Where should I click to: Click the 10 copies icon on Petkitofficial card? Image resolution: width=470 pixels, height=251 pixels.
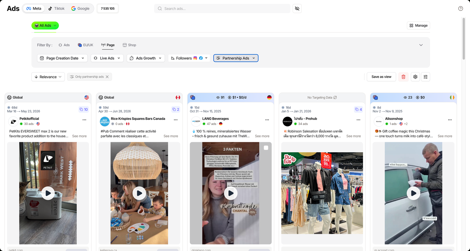(x=84, y=109)
